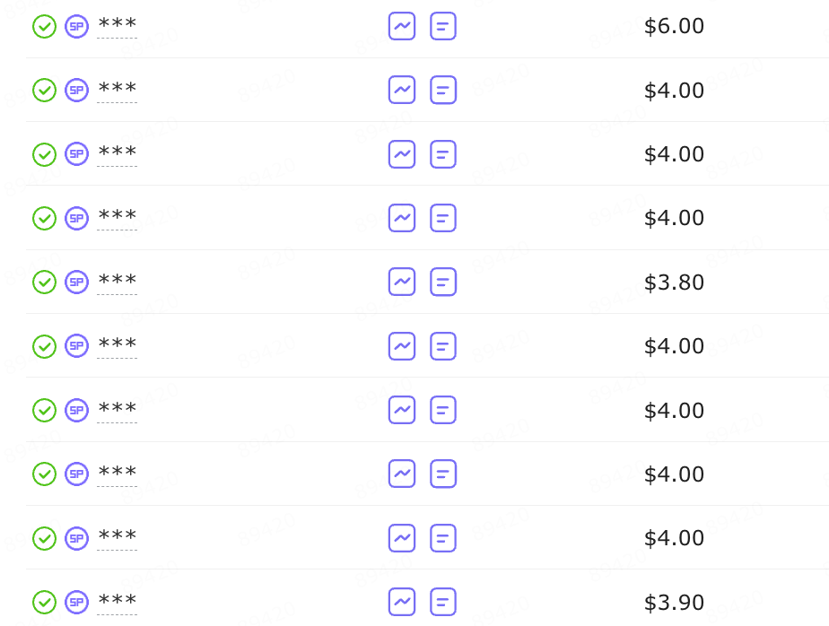This screenshot has width=829, height=626.
Task: Click the masked *** name in the $3.90 row
Action: click(x=118, y=601)
